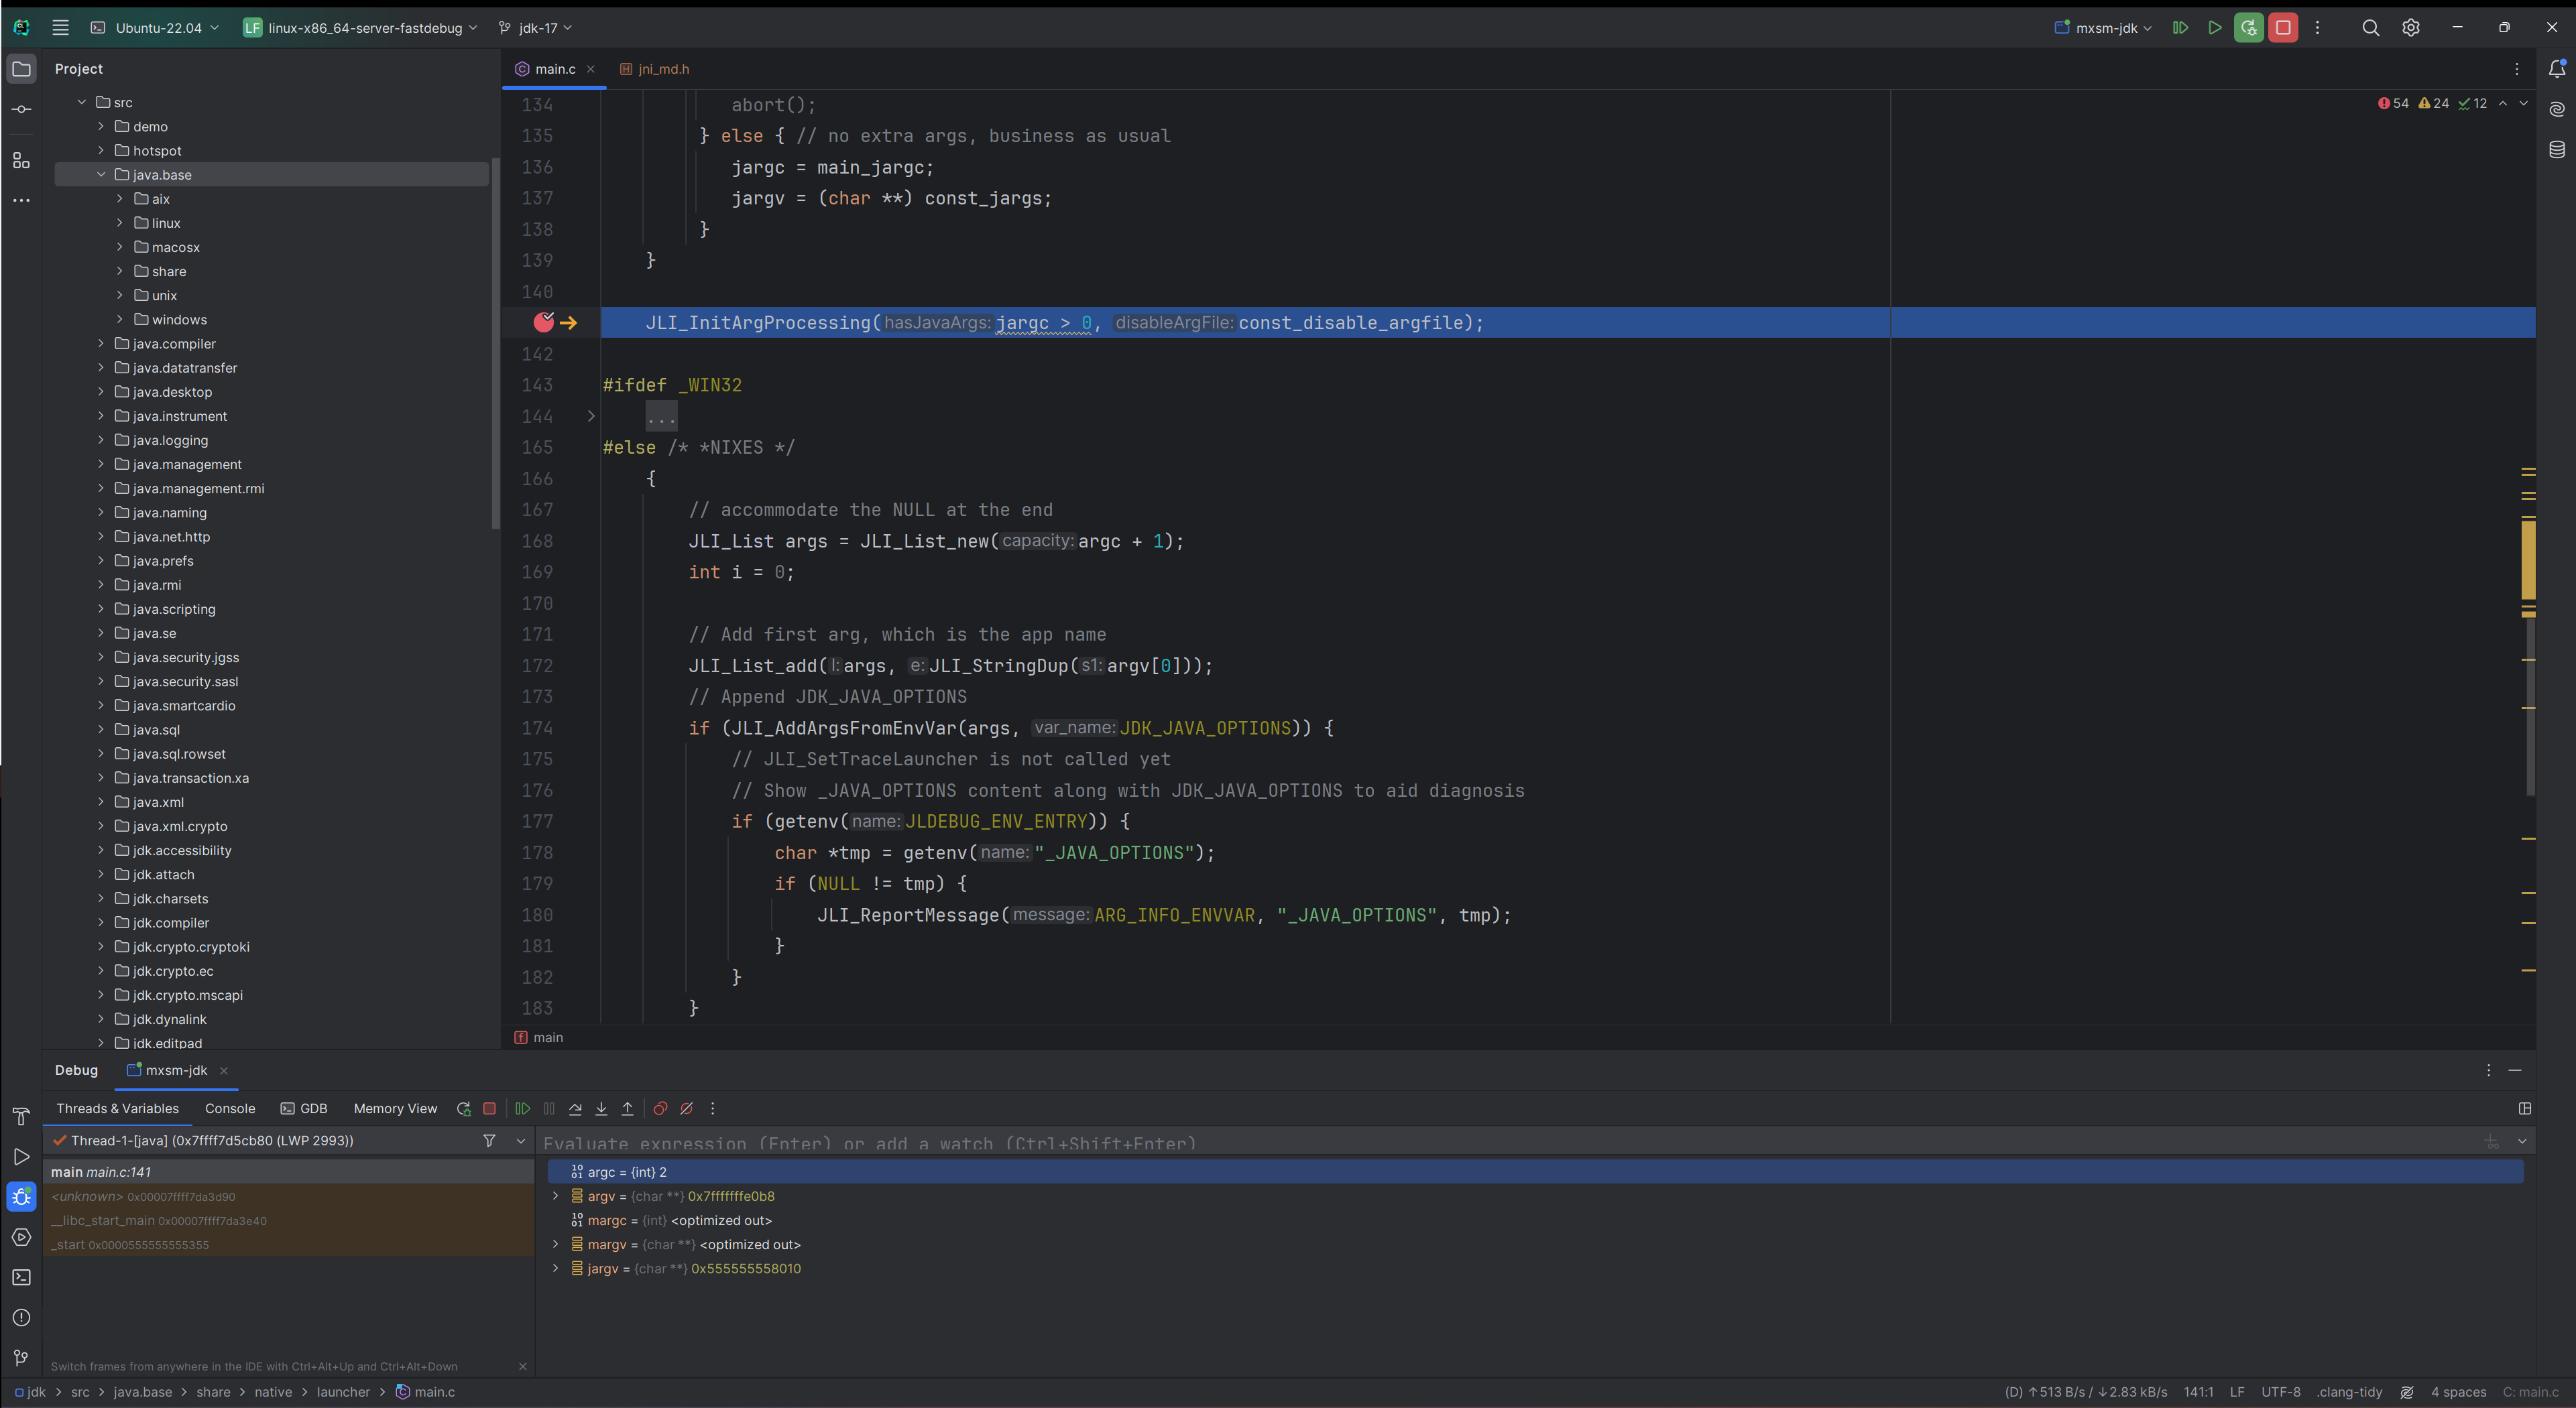
Task: Open the Database tool window icon
Action: point(2556,150)
